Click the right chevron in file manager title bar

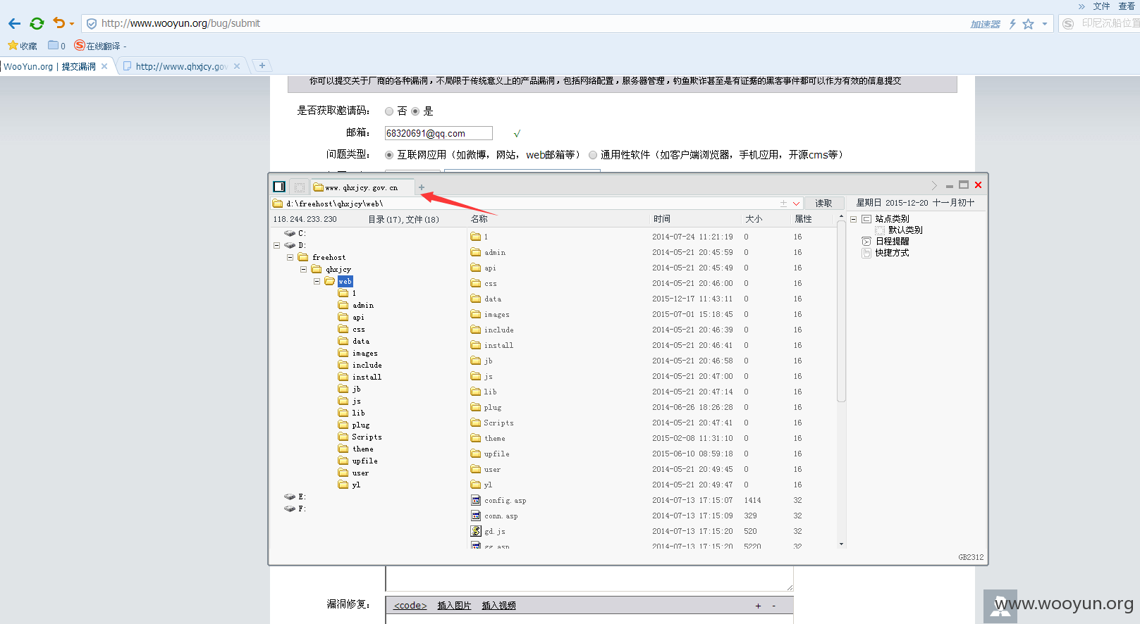click(x=934, y=185)
